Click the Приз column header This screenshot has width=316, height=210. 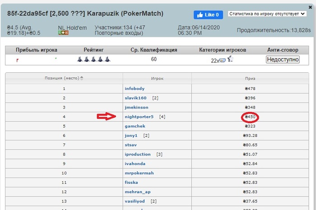[250, 79]
